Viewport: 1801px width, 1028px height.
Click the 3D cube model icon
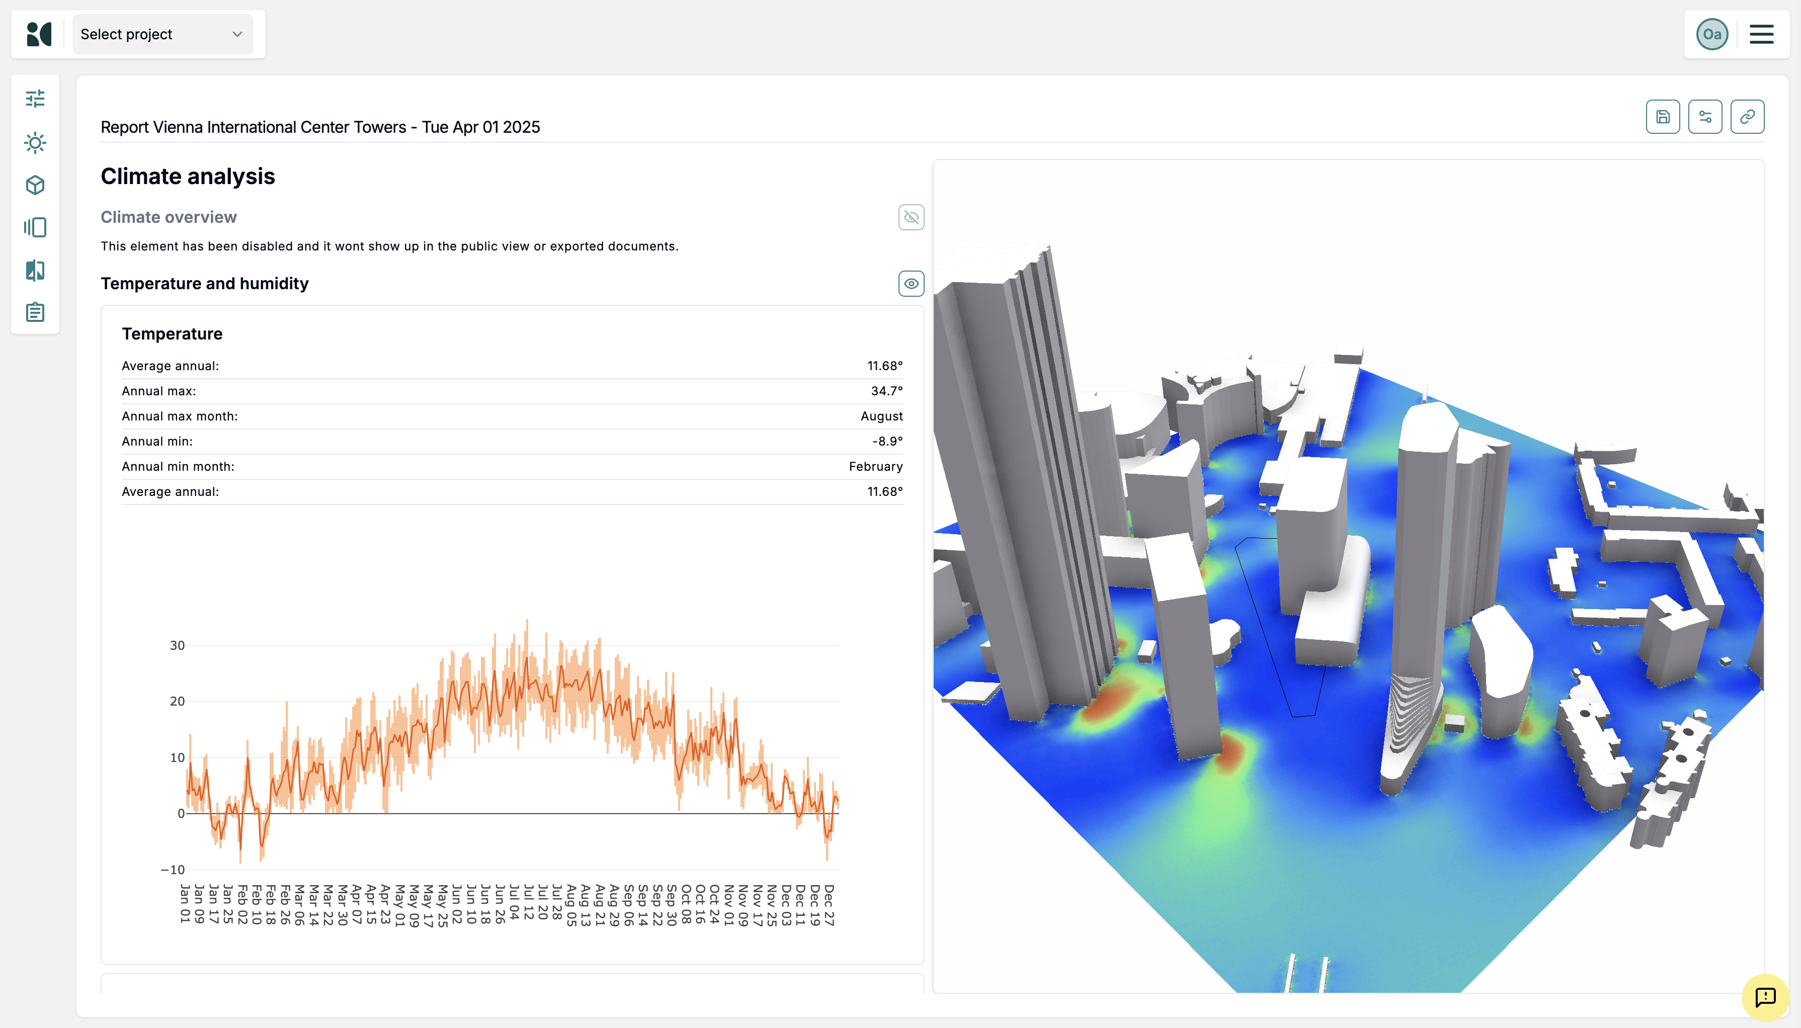tap(35, 185)
